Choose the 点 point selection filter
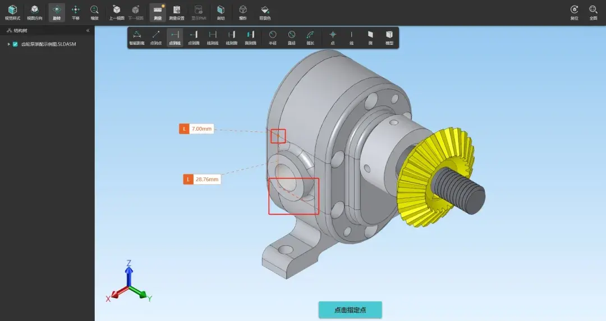The image size is (606, 321). coord(333,38)
